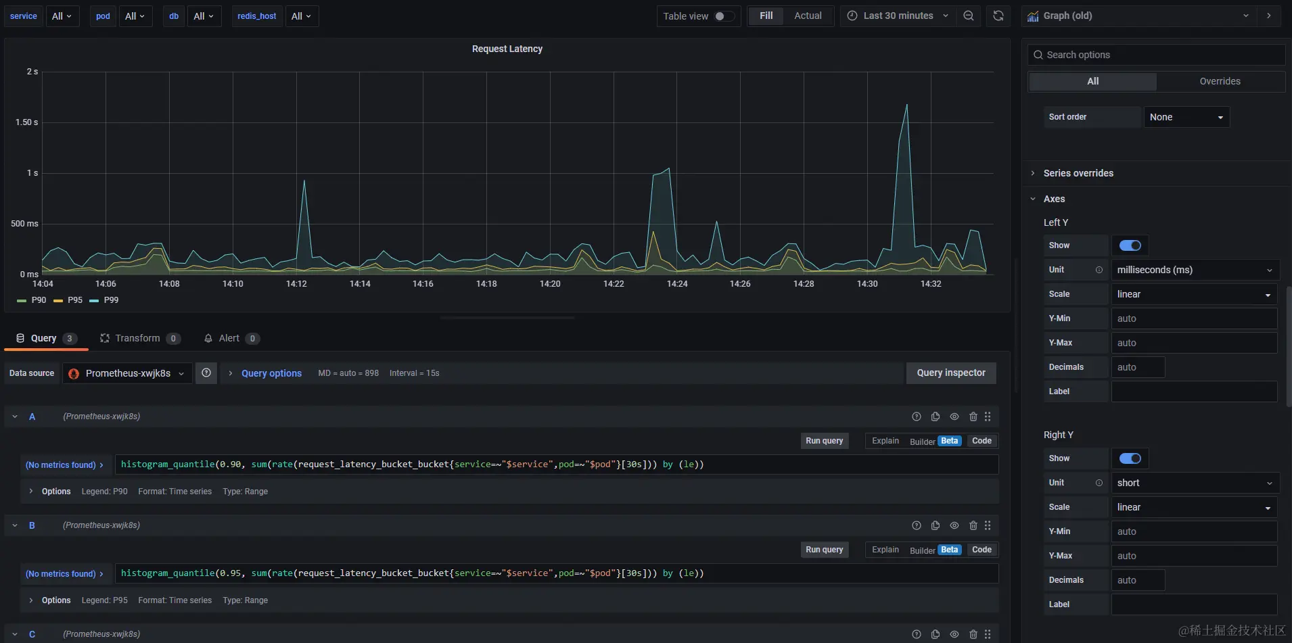
Task: Select the Overrides tab
Action: (x=1220, y=81)
